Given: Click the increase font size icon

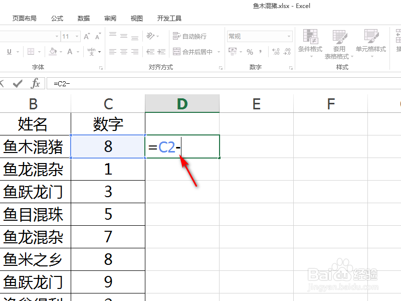Looking at the screenshot, I should [x=87, y=36].
